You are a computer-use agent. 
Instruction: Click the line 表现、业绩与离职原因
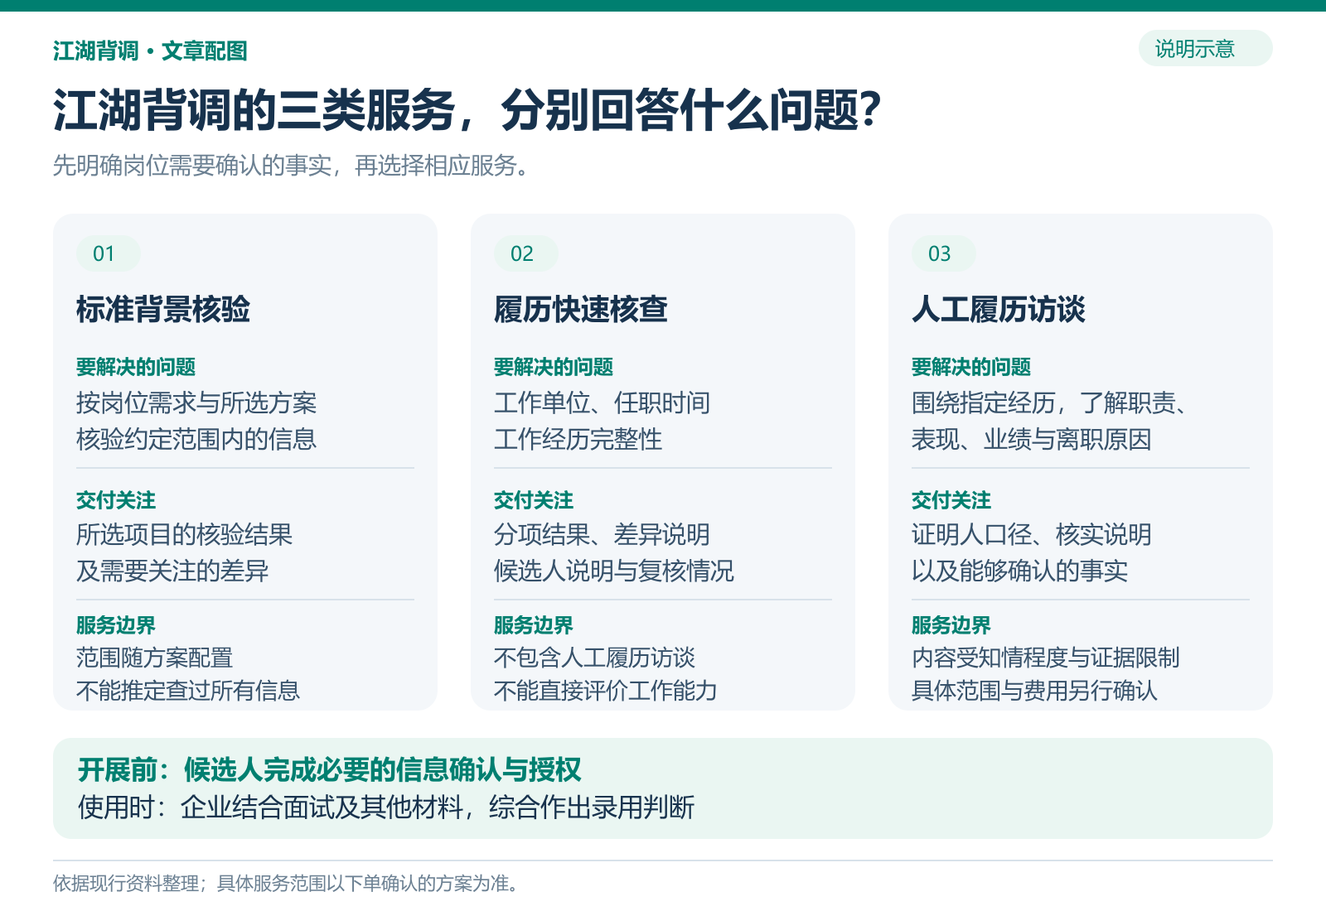1032,439
